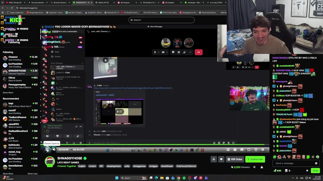
Task: Subscribe to SHNAGGYHOSE channel
Action: point(255,159)
